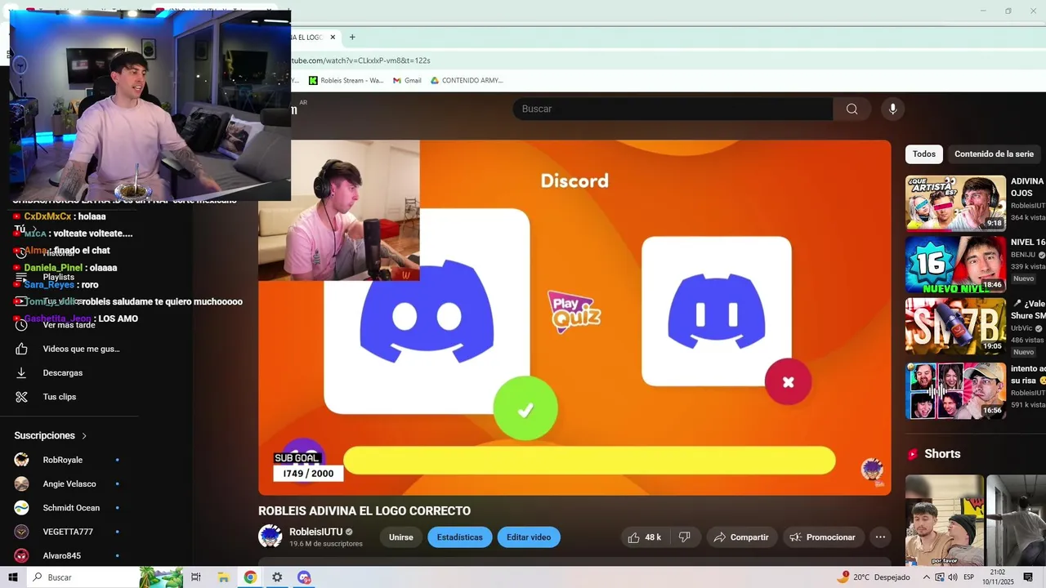
Task: Expand the Suscripciones section arrow
Action: coord(84,436)
